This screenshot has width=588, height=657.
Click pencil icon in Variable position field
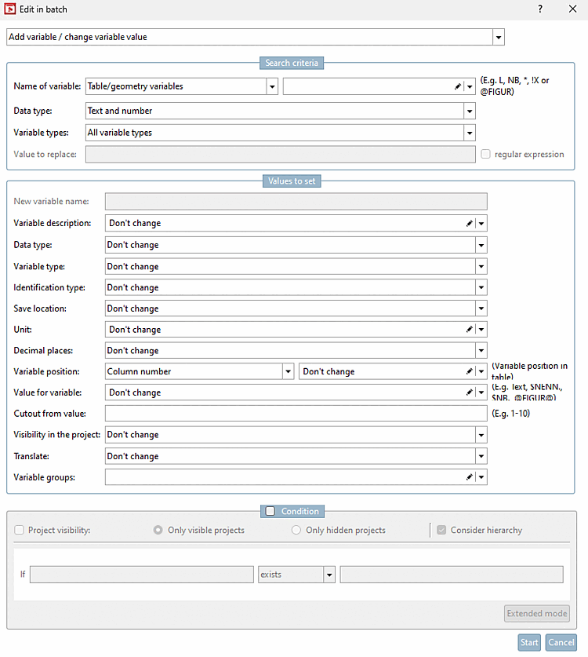(x=469, y=371)
